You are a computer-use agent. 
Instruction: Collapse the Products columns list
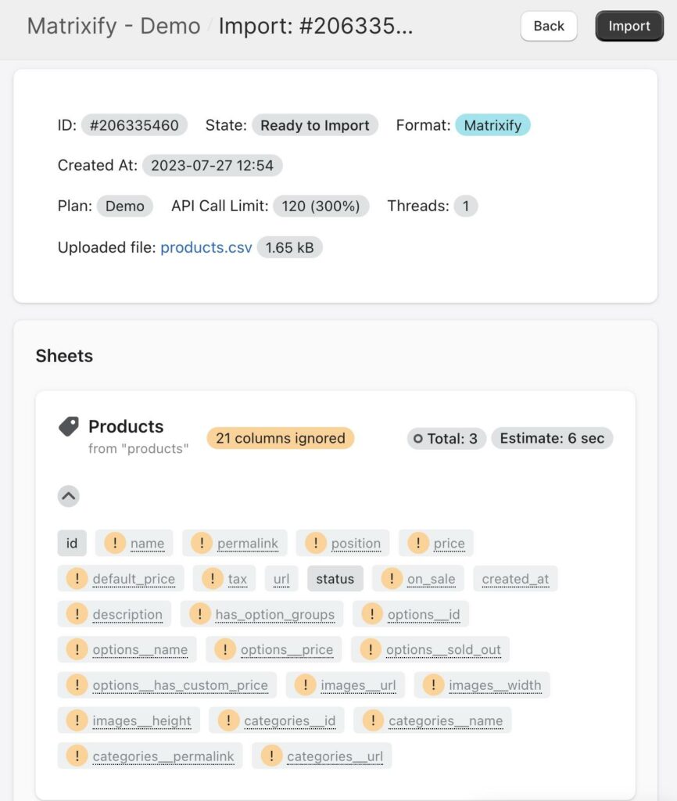[69, 496]
